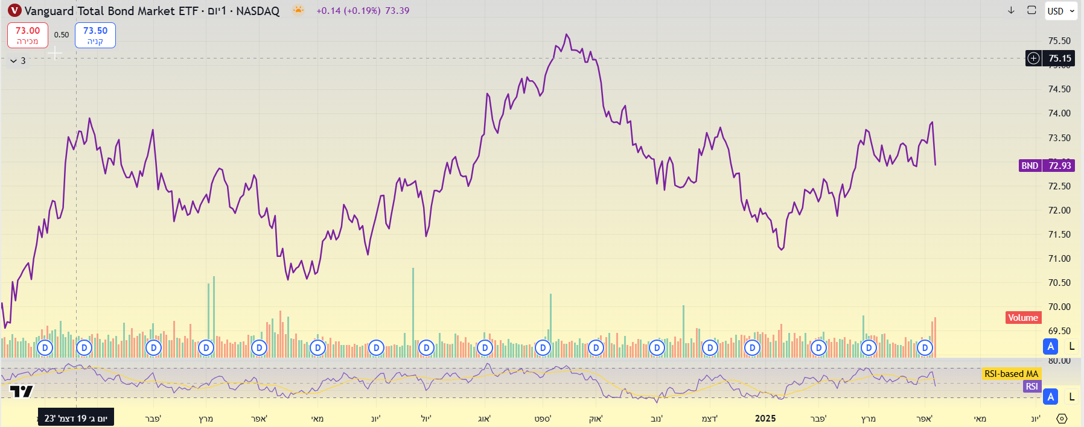1084x427 pixels.
Task: Open the Vanguard Total Bond Market ETF symbol title
Action: (x=151, y=11)
